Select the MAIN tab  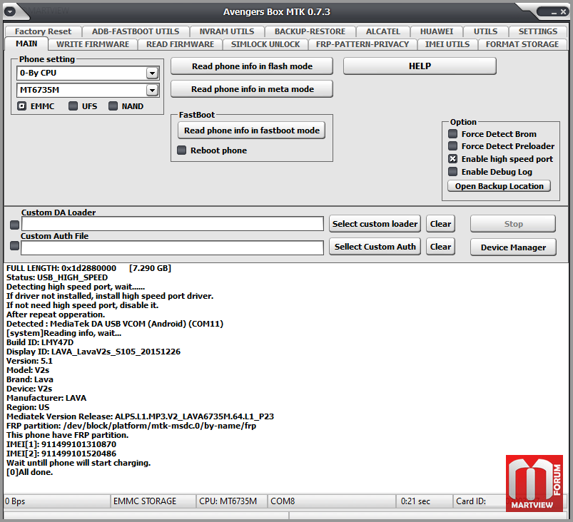pyautogui.click(x=26, y=43)
